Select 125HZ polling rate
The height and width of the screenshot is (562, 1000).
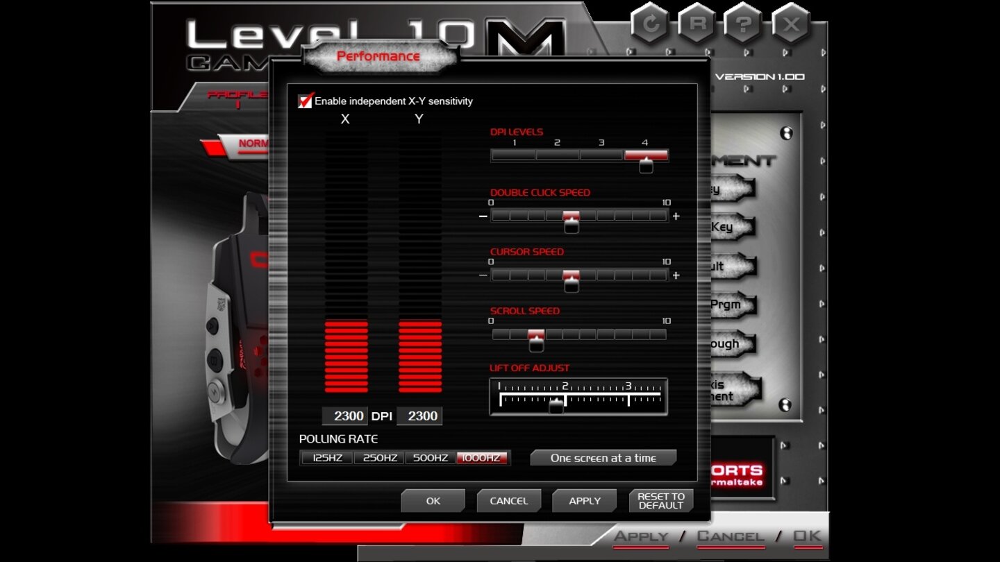click(326, 458)
